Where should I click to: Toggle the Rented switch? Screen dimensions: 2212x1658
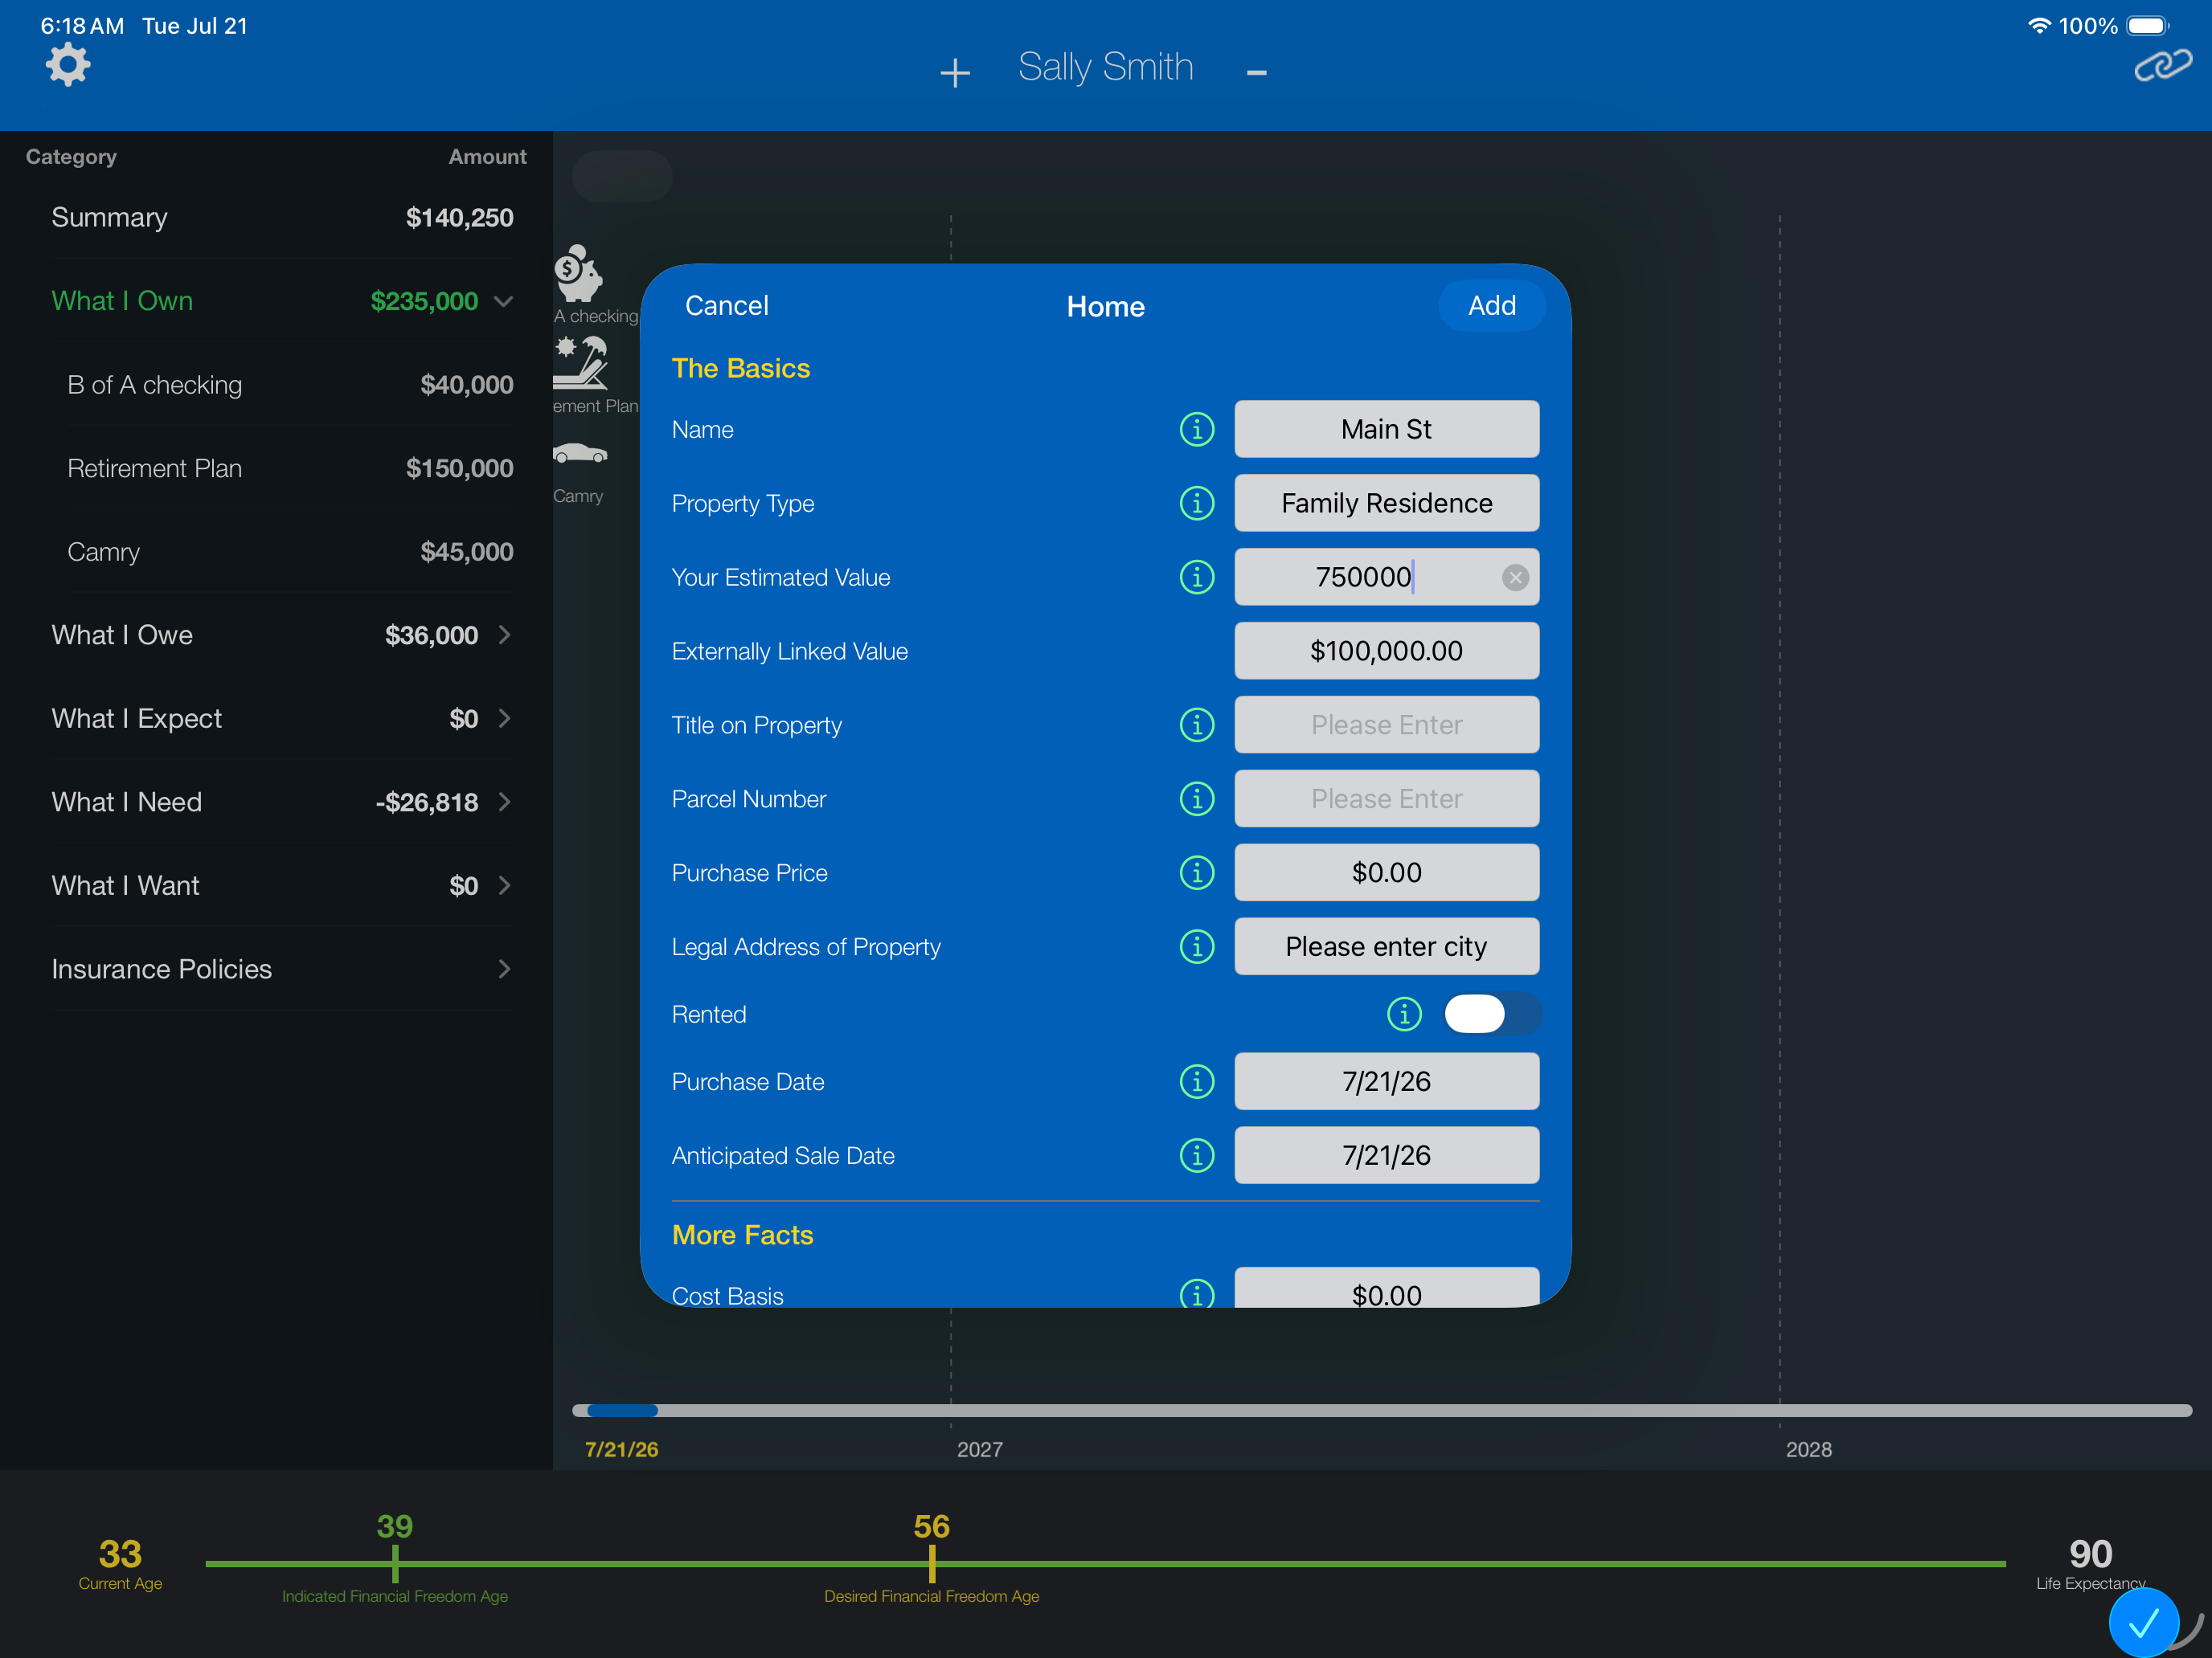[1492, 1015]
